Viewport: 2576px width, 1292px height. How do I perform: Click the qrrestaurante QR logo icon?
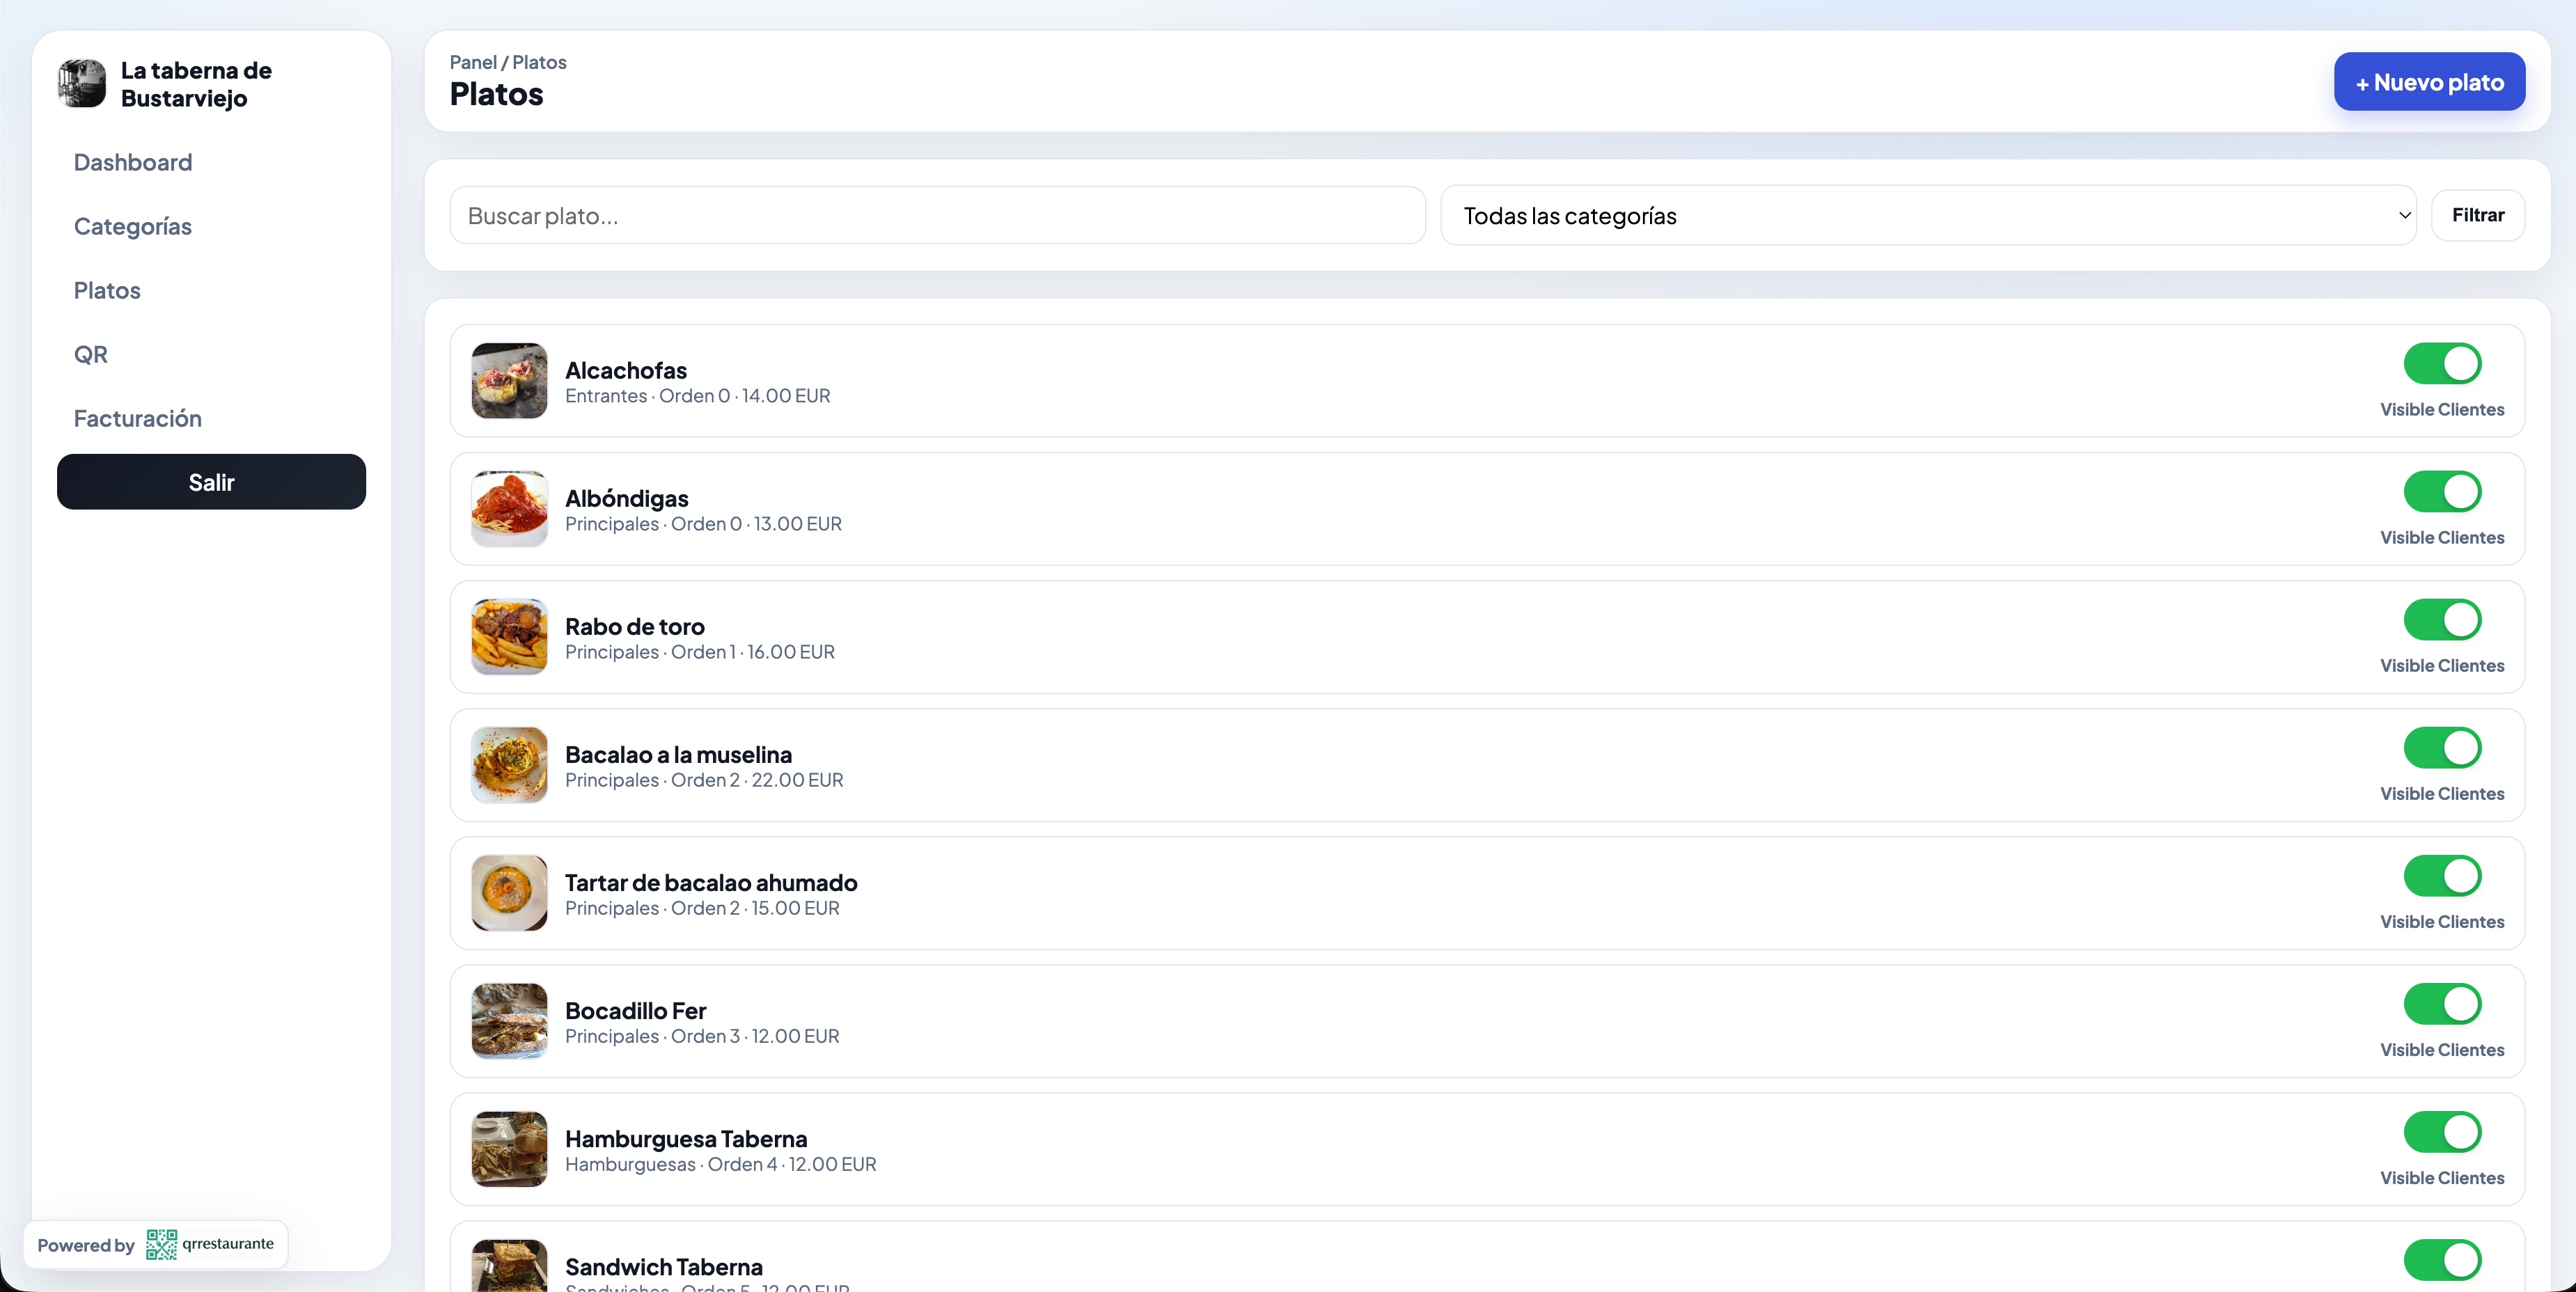pyautogui.click(x=161, y=1244)
